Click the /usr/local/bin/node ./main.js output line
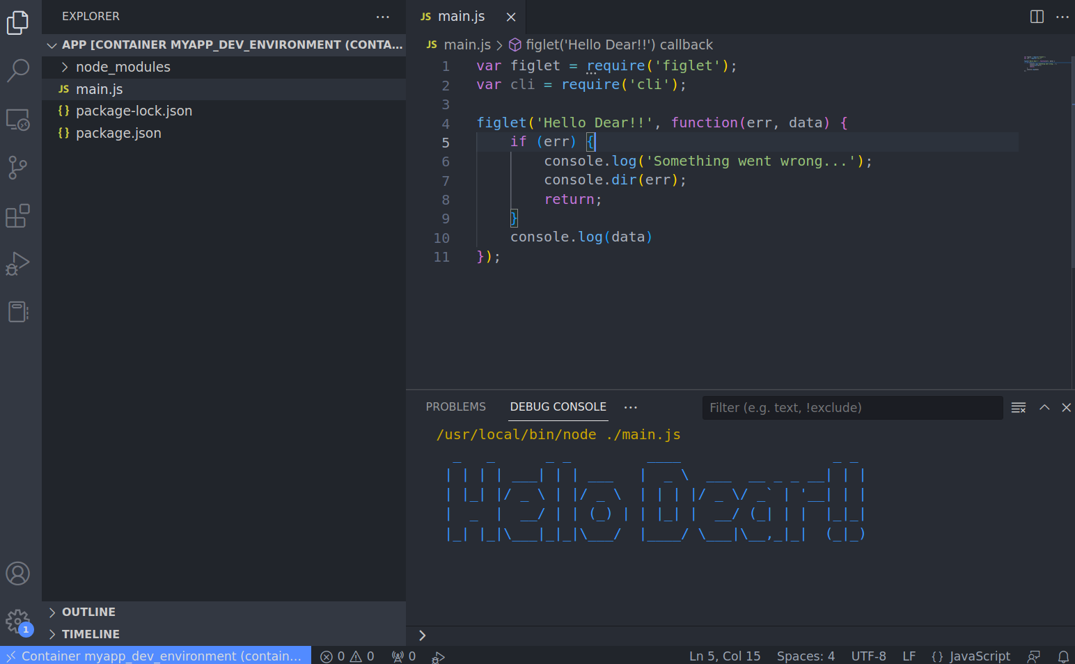This screenshot has height=664, width=1075. [558, 434]
